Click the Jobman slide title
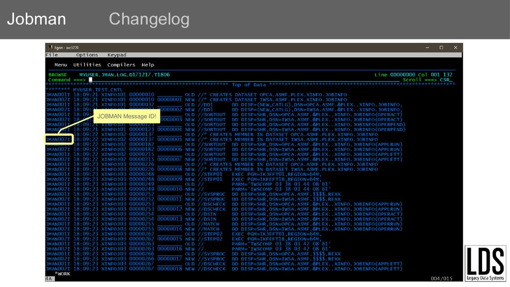 coord(36,19)
